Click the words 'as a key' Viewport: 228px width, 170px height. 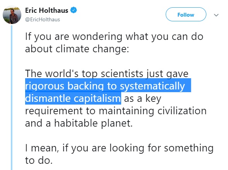(x=143, y=99)
